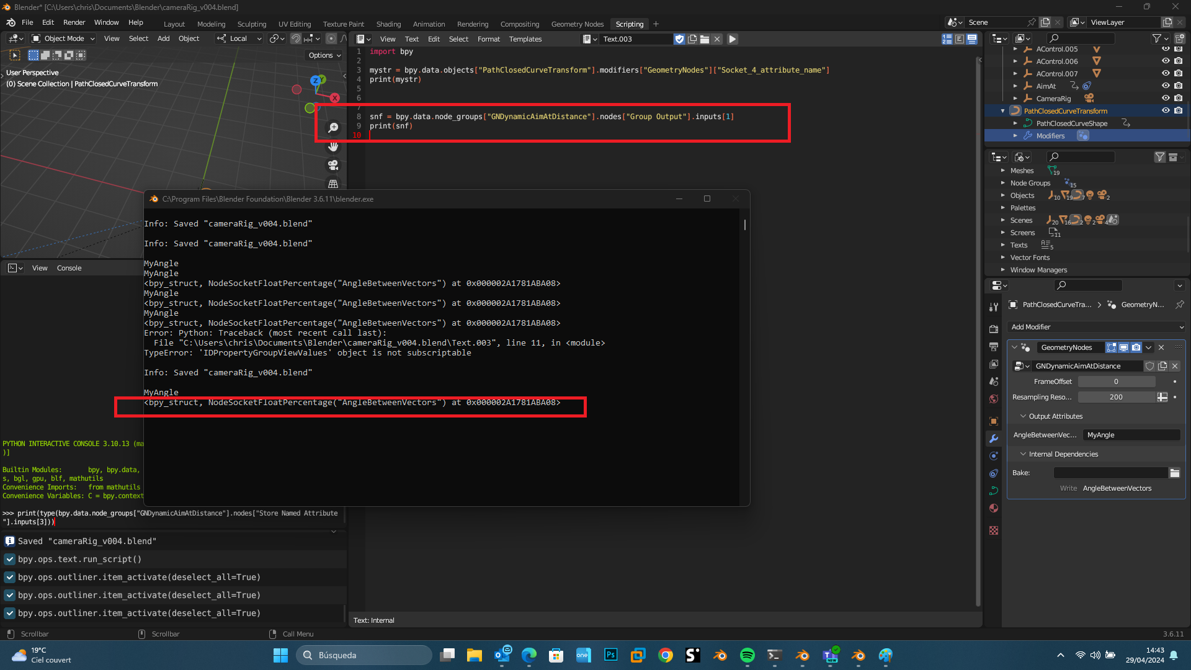The height and width of the screenshot is (670, 1191).
Task: Click the Scripting workspace tab
Action: tap(630, 23)
